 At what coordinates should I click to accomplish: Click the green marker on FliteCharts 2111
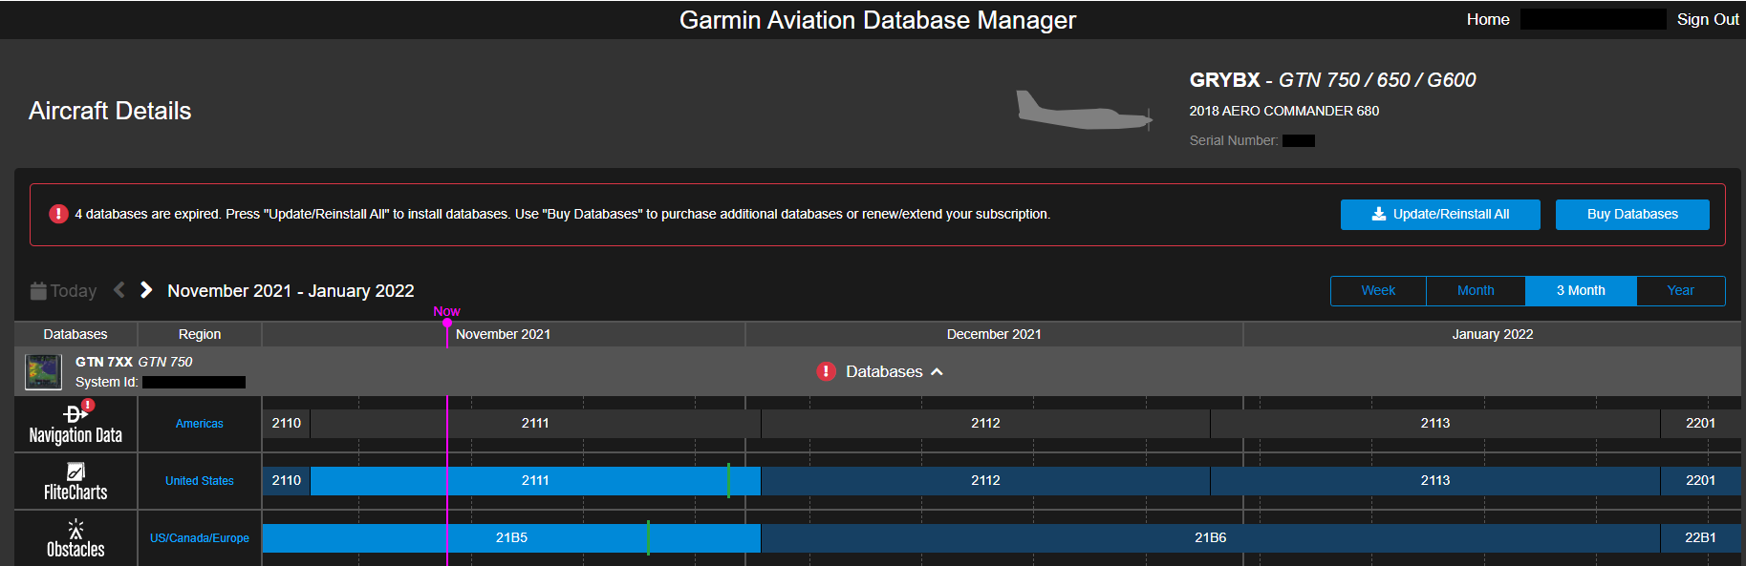[728, 480]
